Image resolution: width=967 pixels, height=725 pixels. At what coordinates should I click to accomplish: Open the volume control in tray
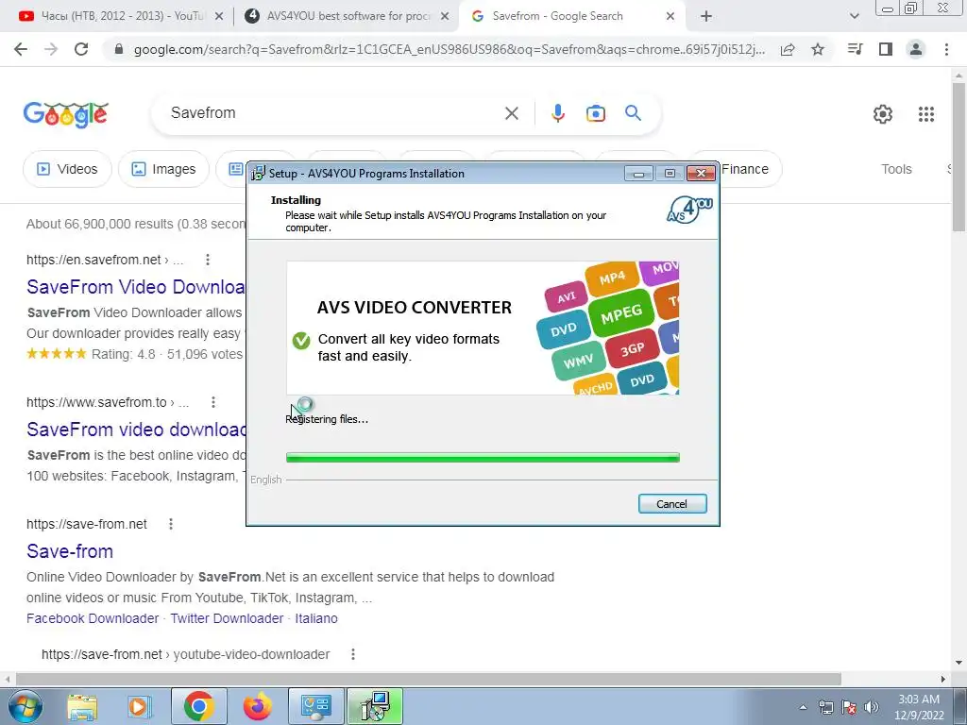pyautogui.click(x=872, y=707)
